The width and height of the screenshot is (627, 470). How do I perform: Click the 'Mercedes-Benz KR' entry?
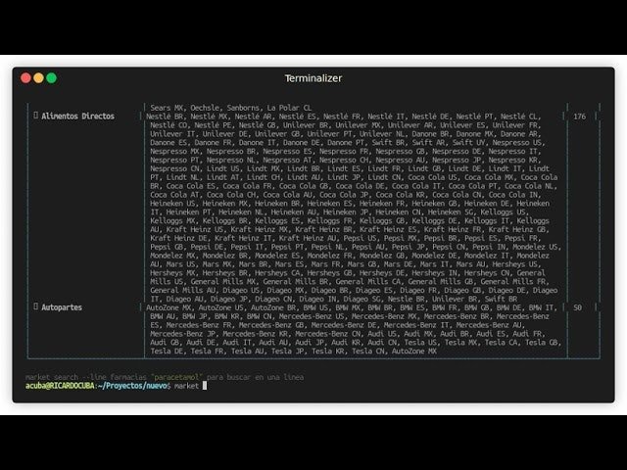255,334
